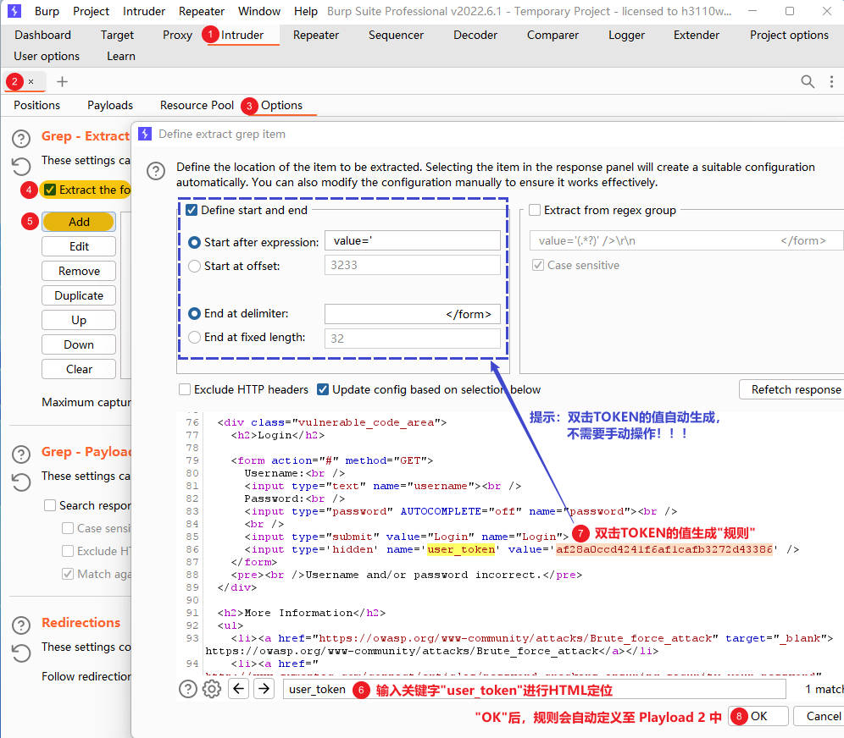Enable Search responses checkbox

tap(50, 505)
